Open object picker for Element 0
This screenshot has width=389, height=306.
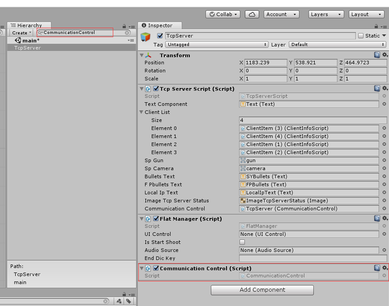(384, 128)
